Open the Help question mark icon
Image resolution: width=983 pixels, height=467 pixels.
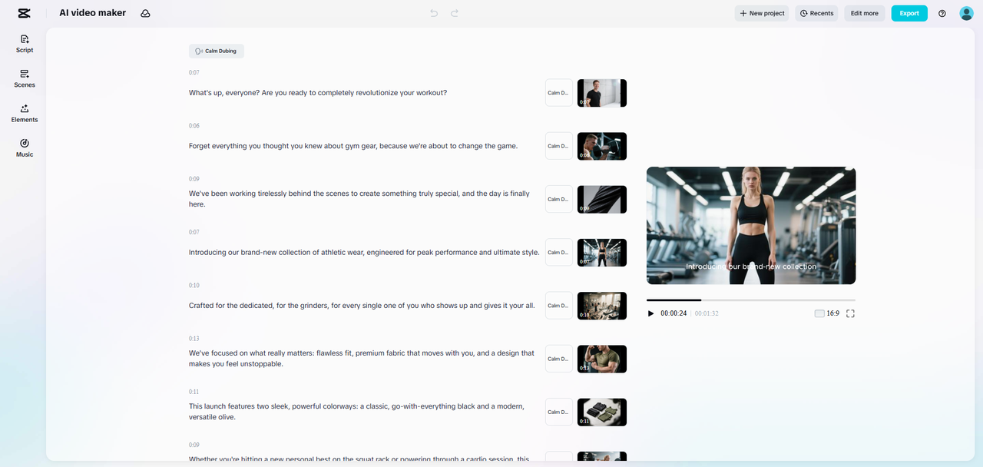point(942,13)
